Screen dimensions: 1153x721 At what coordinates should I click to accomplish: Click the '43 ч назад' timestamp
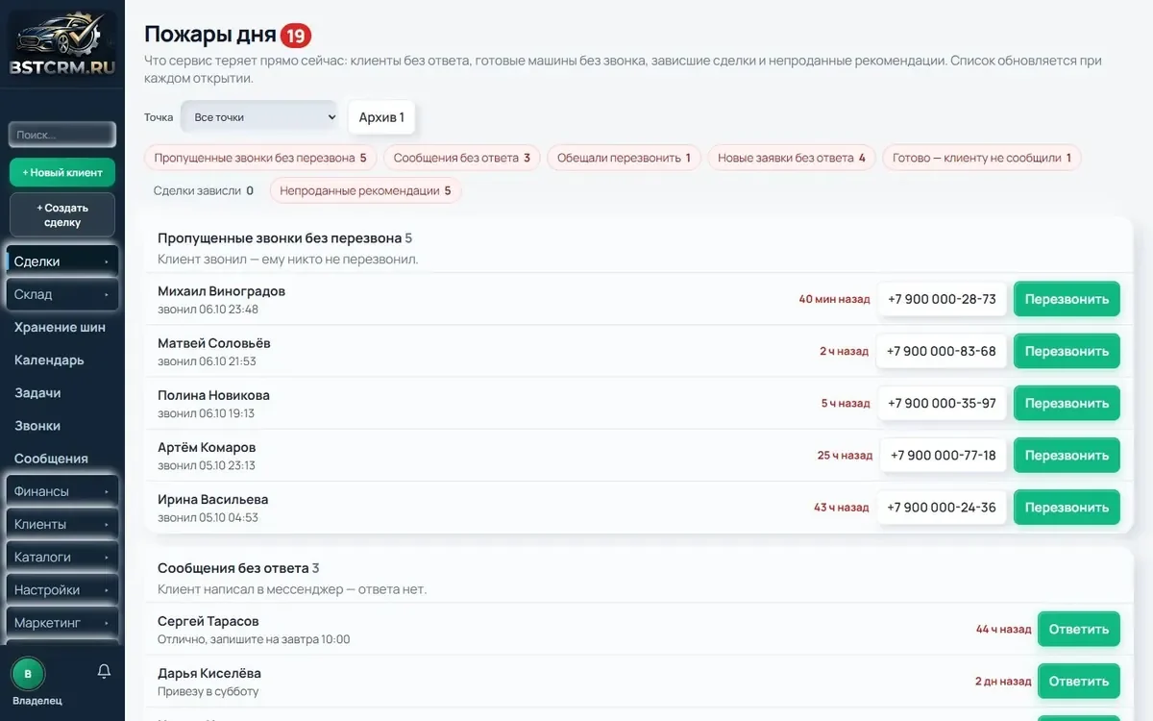point(842,507)
